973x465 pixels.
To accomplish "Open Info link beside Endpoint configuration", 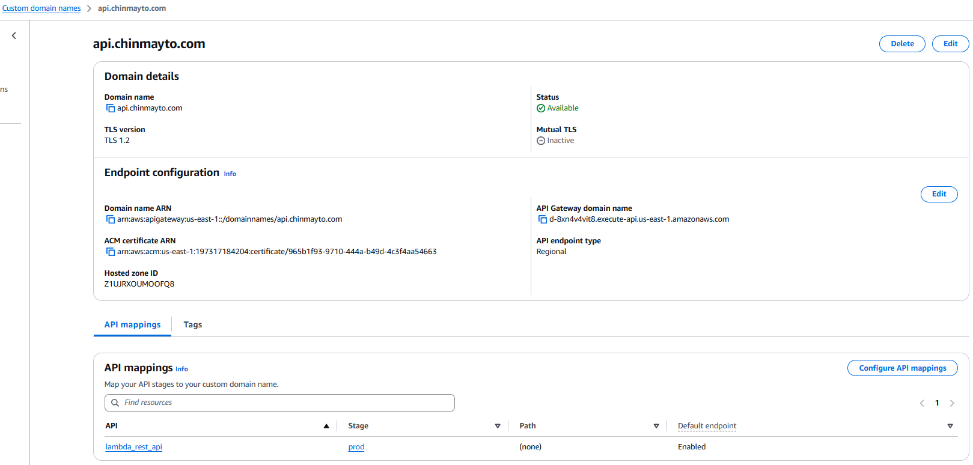I will [x=230, y=174].
